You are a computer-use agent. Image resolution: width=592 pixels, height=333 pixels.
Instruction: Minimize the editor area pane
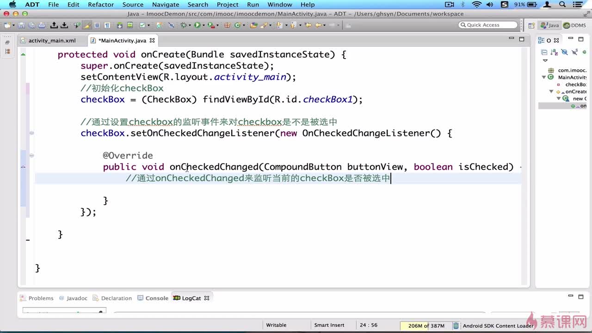point(512,39)
